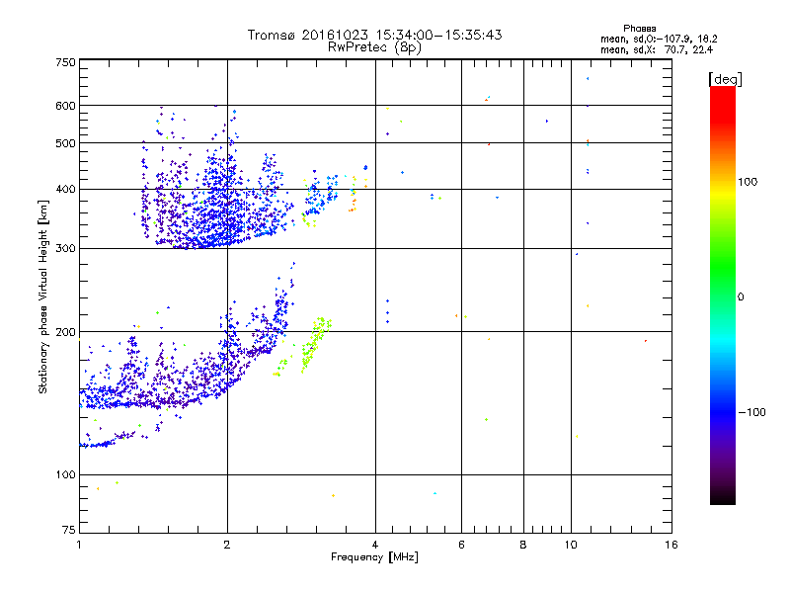The image size is (790, 593).
Task: Click the x-axis tick label "16"
Action: (x=671, y=545)
